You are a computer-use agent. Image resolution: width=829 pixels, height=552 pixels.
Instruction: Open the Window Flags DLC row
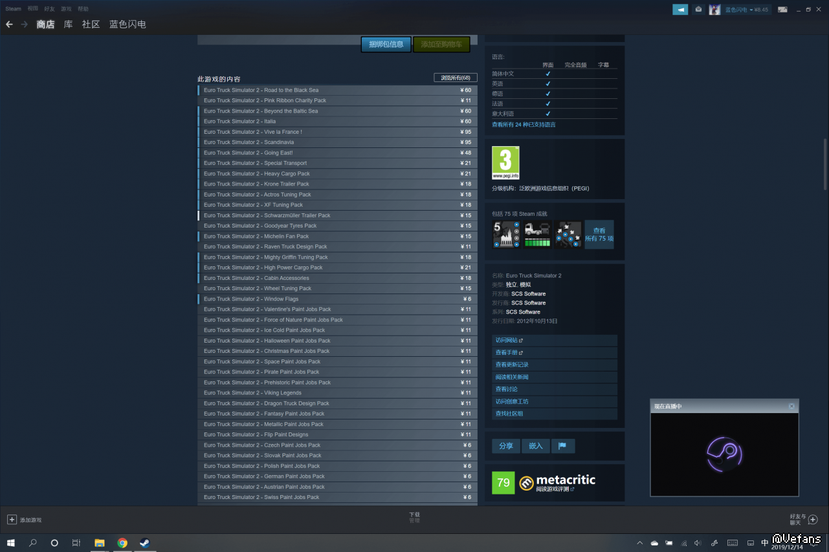(x=338, y=299)
